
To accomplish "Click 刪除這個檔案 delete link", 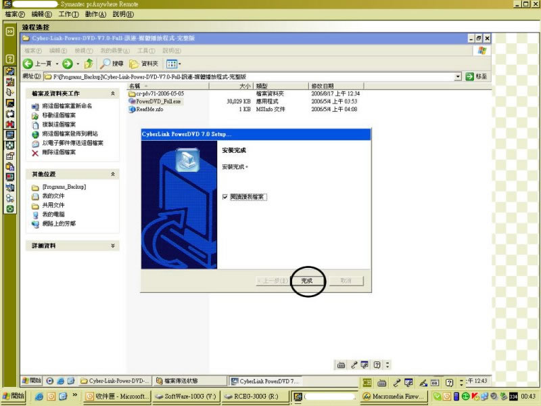I will tap(58, 152).
